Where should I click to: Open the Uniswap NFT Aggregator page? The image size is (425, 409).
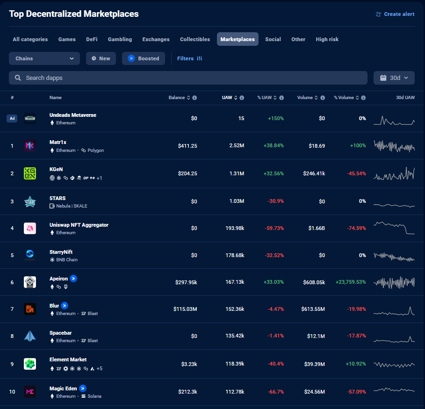(79, 225)
